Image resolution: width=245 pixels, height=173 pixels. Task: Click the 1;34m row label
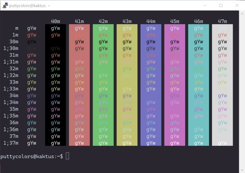[x=11, y=102]
